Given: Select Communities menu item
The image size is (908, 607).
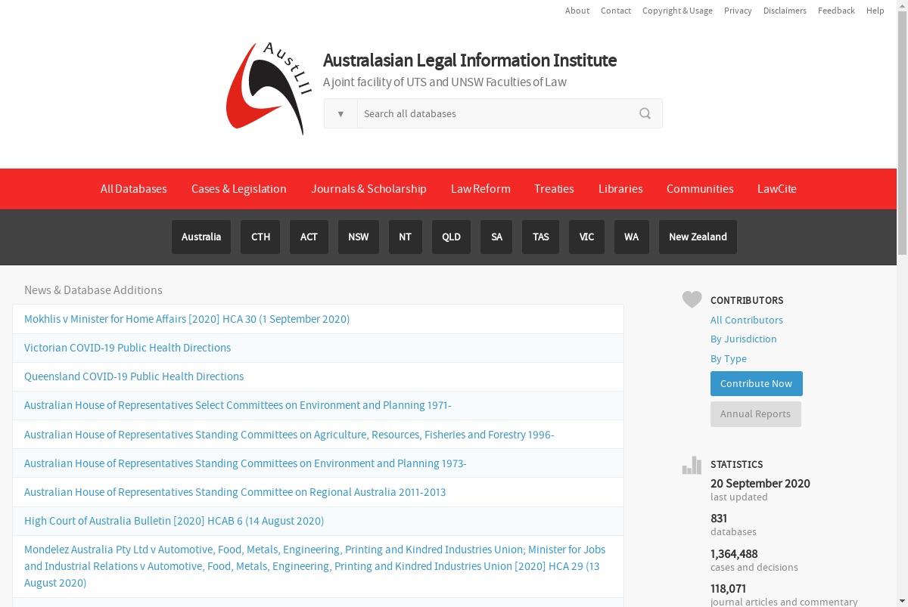Looking at the screenshot, I should [x=700, y=189].
